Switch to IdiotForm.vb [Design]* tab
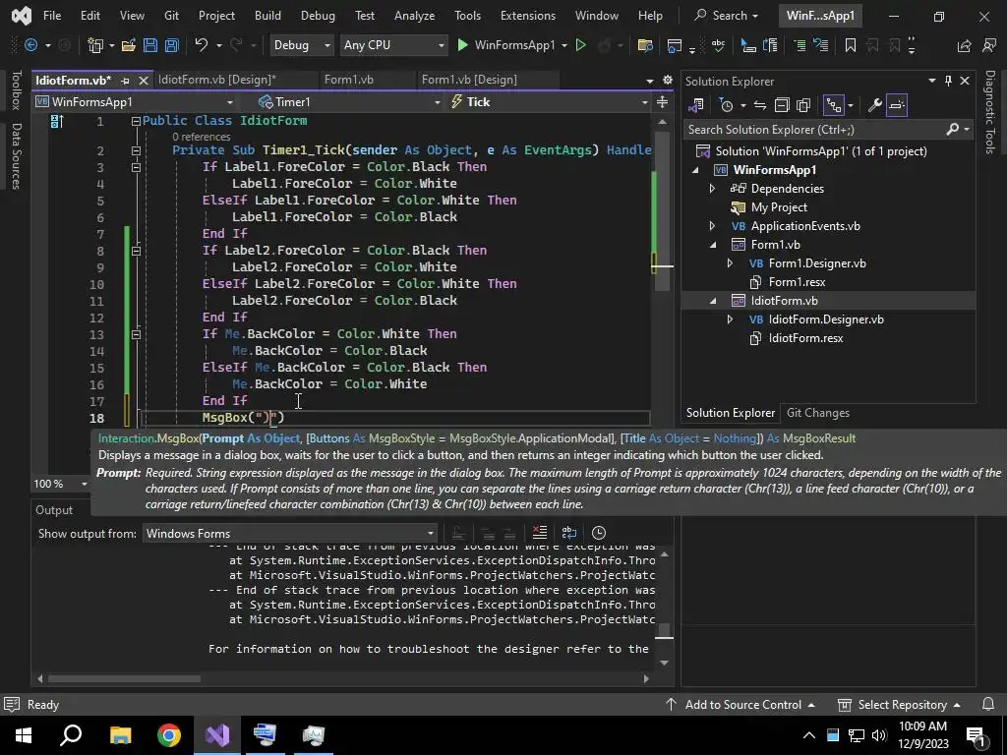The image size is (1007, 755). [217, 80]
